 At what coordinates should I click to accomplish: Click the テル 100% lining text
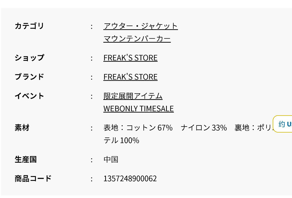point(121,140)
